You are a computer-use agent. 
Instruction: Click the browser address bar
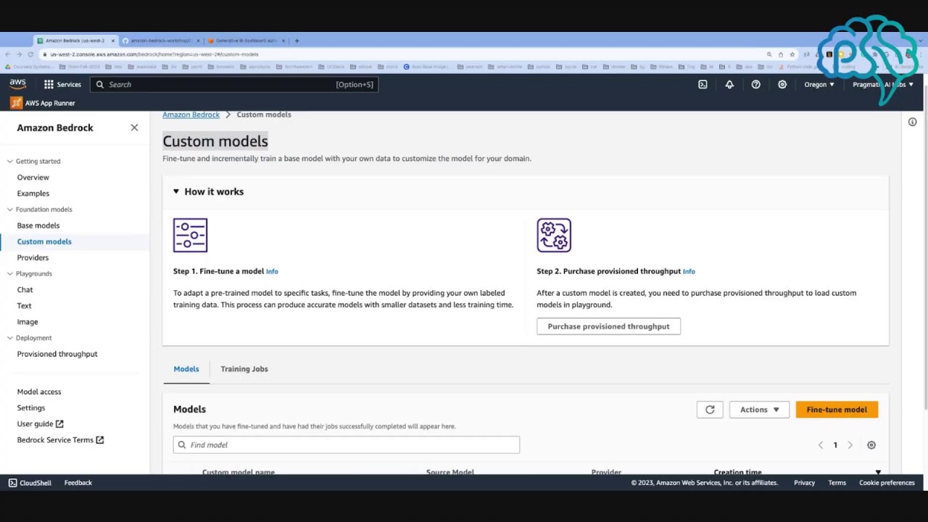(x=406, y=54)
